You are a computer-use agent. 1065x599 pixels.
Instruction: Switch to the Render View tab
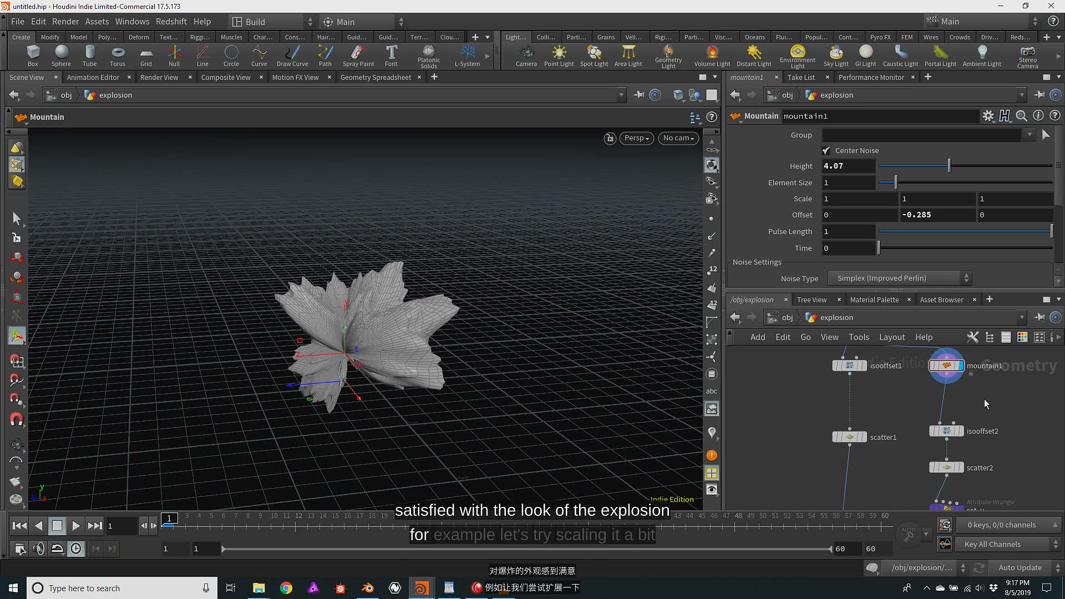(159, 77)
